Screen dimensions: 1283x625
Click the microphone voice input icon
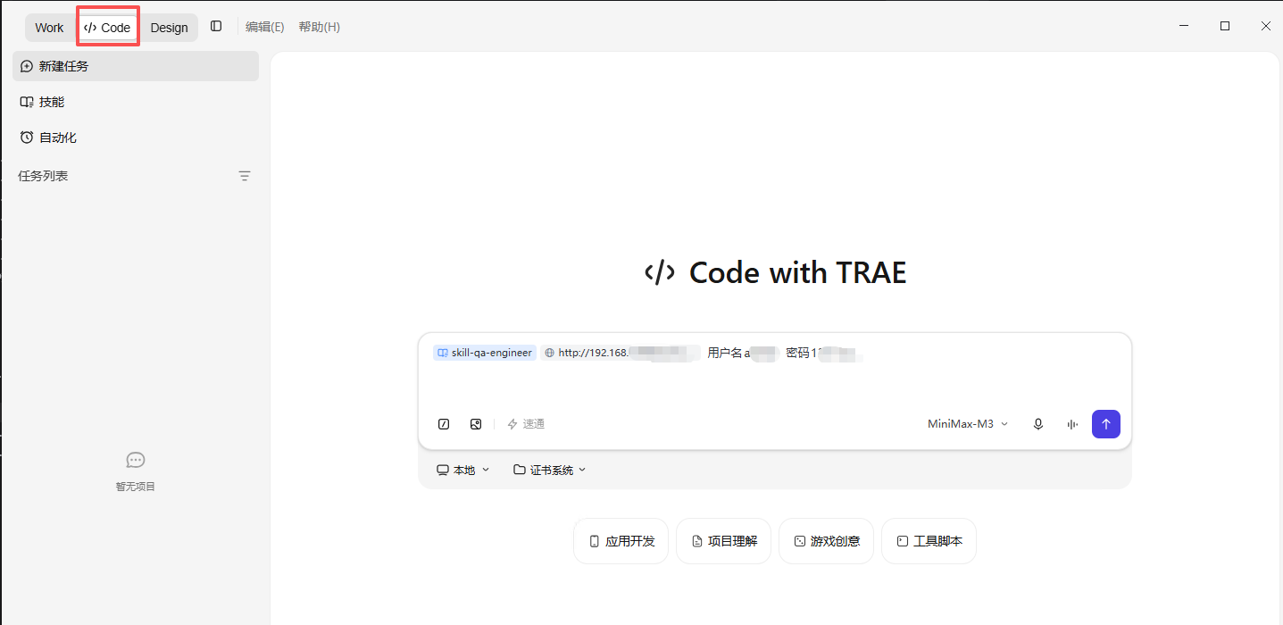(1038, 424)
